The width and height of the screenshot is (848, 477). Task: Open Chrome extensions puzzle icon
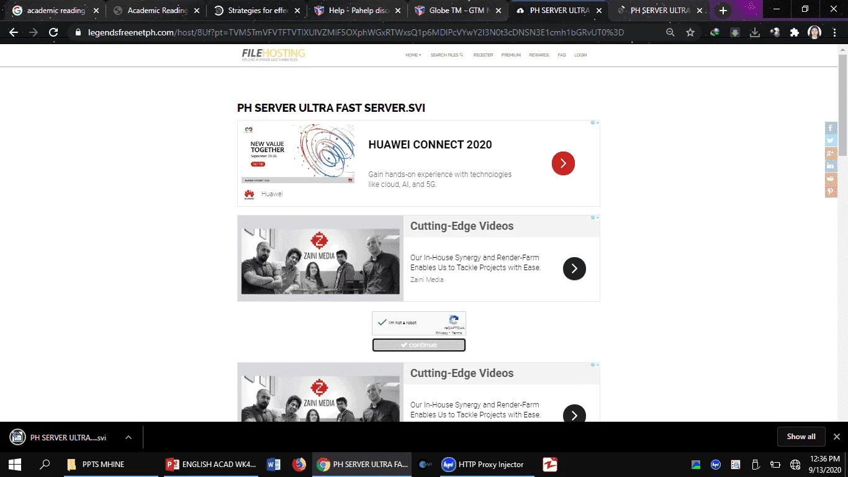(x=795, y=32)
